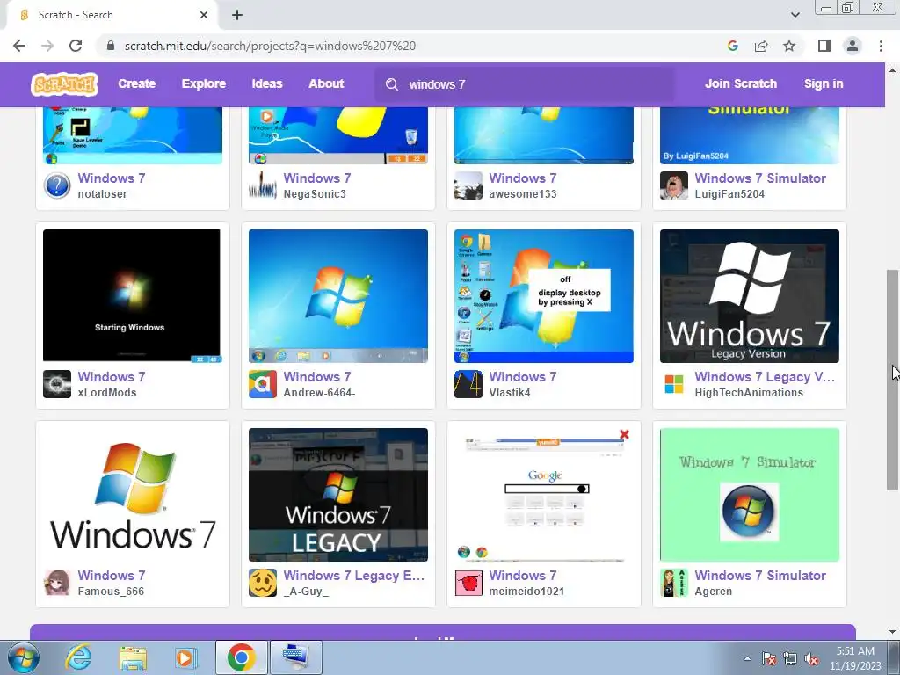Click the muted volume tray icon
Image resolution: width=900 pixels, height=675 pixels.
(x=811, y=658)
